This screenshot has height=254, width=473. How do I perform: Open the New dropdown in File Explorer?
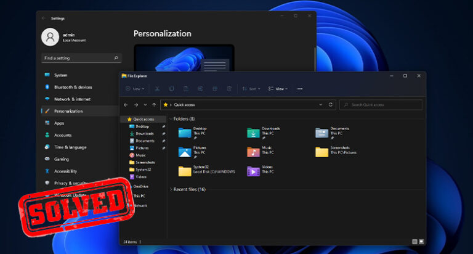point(135,89)
